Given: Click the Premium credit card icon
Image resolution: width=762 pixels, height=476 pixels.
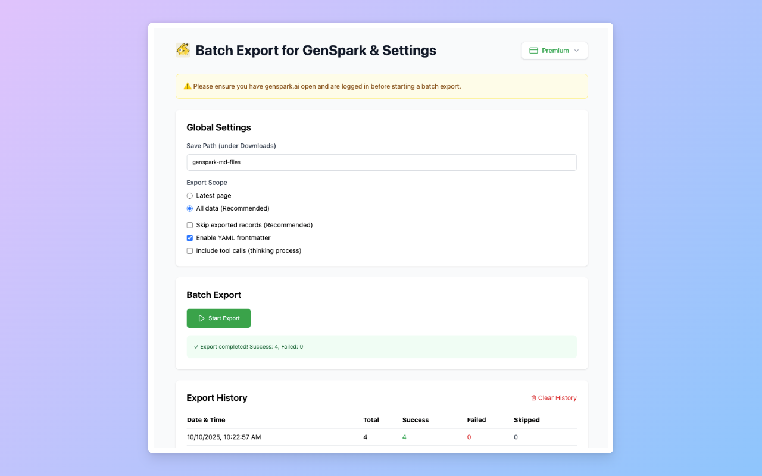Looking at the screenshot, I should (x=533, y=51).
